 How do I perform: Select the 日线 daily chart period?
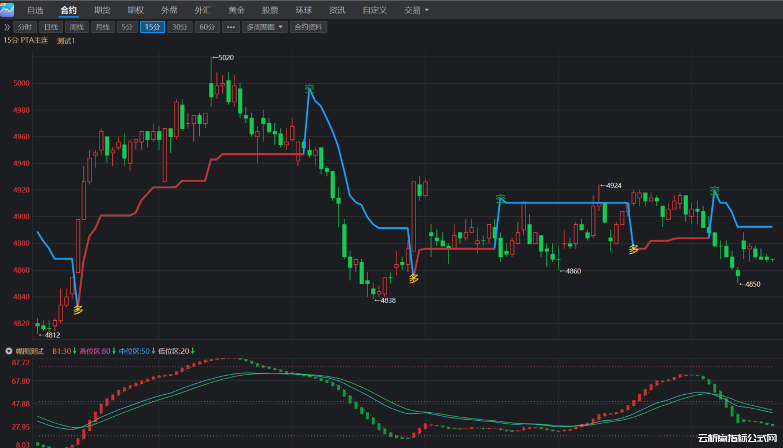pyautogui.click(x=51, y=27)
